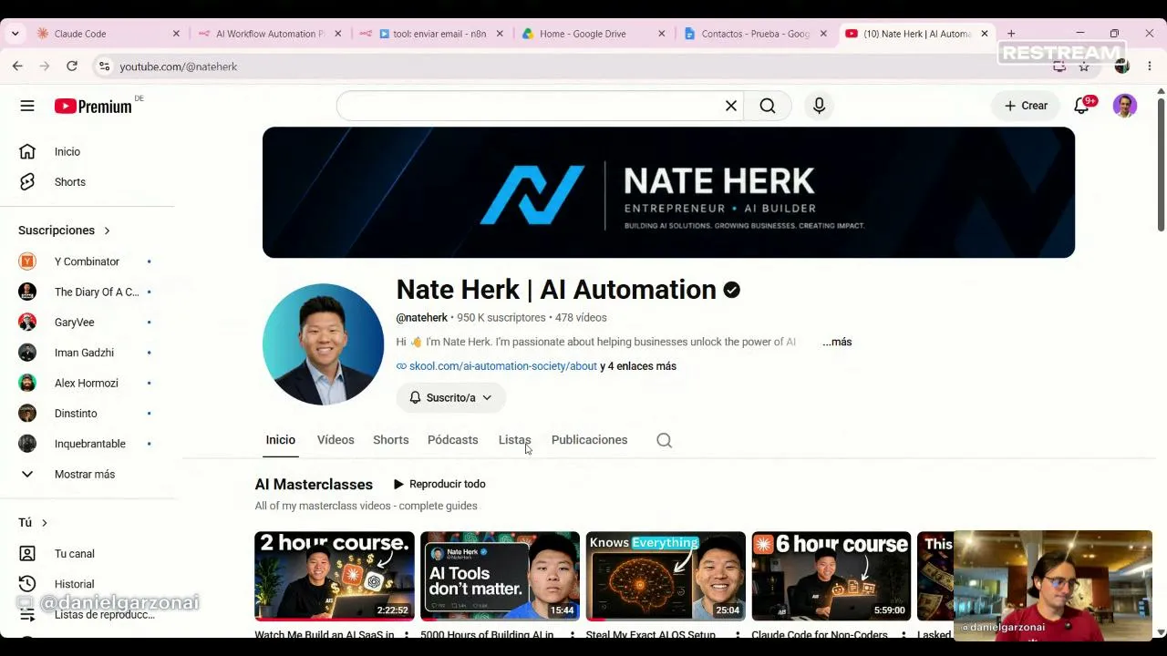Open the Suscrito/a subscription dropdown
Viewport: 1167px width, 656px height.
pyautogui.click(x=450, y=397)
